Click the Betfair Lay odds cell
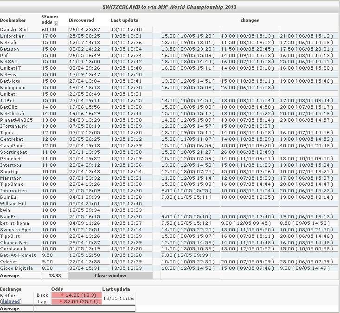 coord(76,301)
